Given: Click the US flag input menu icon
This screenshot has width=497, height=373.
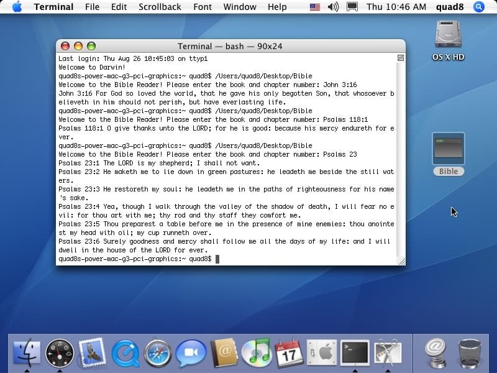Looking at the screenshot, I should [315, 7].
